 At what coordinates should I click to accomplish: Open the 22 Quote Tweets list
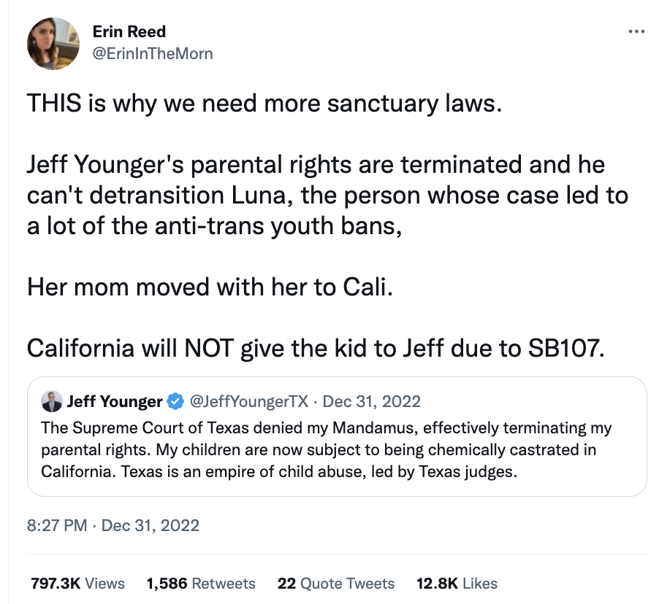click(336, 584)
